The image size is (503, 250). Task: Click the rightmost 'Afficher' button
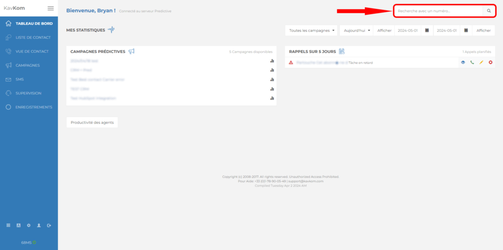pyautogui.click(x=483, y=30)
